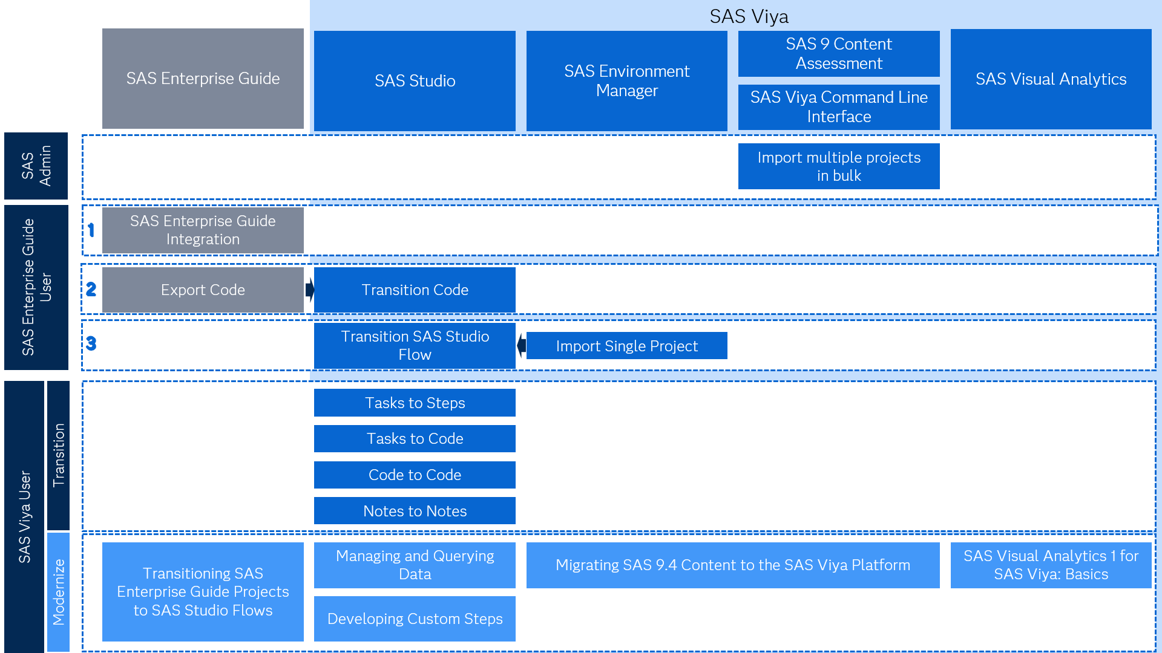This screenshot has width=1162, height=653.
Task: Select the Transition Code box
Action: click(x=414, y=290)
